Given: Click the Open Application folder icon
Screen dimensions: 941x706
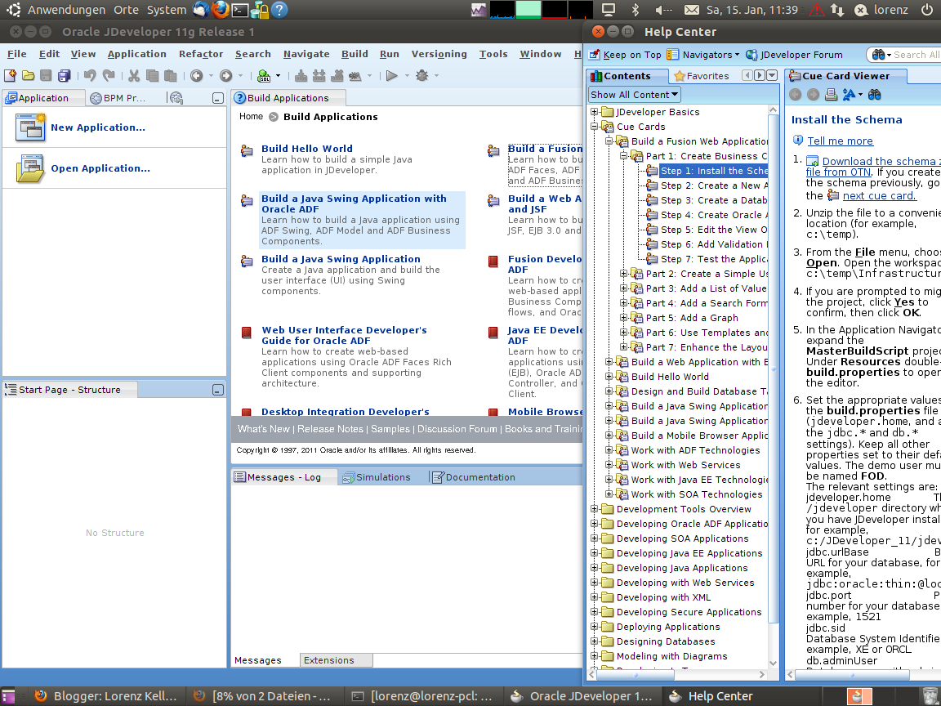Looking at the screenshot, I should pos(30,168).
